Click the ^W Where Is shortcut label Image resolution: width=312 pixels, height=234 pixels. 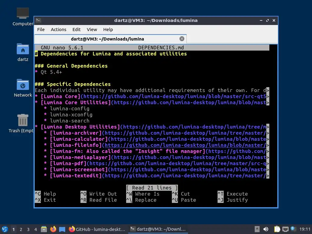pyautogui.click(x=143, y=194)
